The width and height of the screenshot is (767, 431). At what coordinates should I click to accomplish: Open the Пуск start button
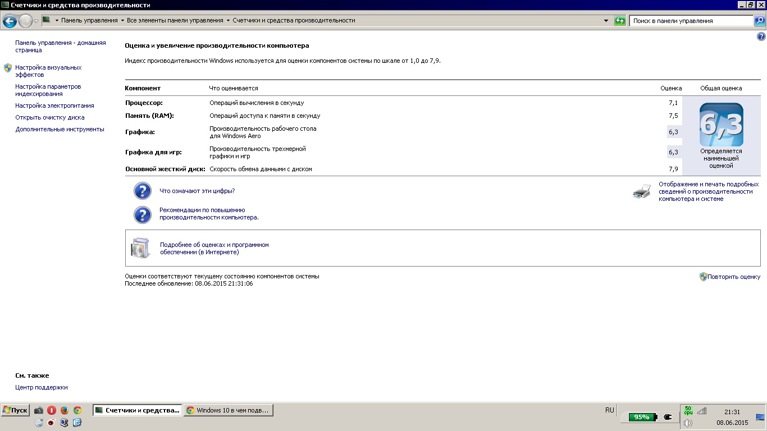click(15, 410)
